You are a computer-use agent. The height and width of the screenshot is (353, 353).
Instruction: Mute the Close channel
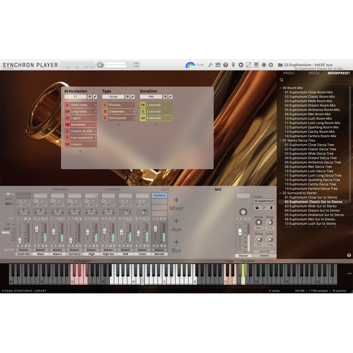[x=138, y=246]
